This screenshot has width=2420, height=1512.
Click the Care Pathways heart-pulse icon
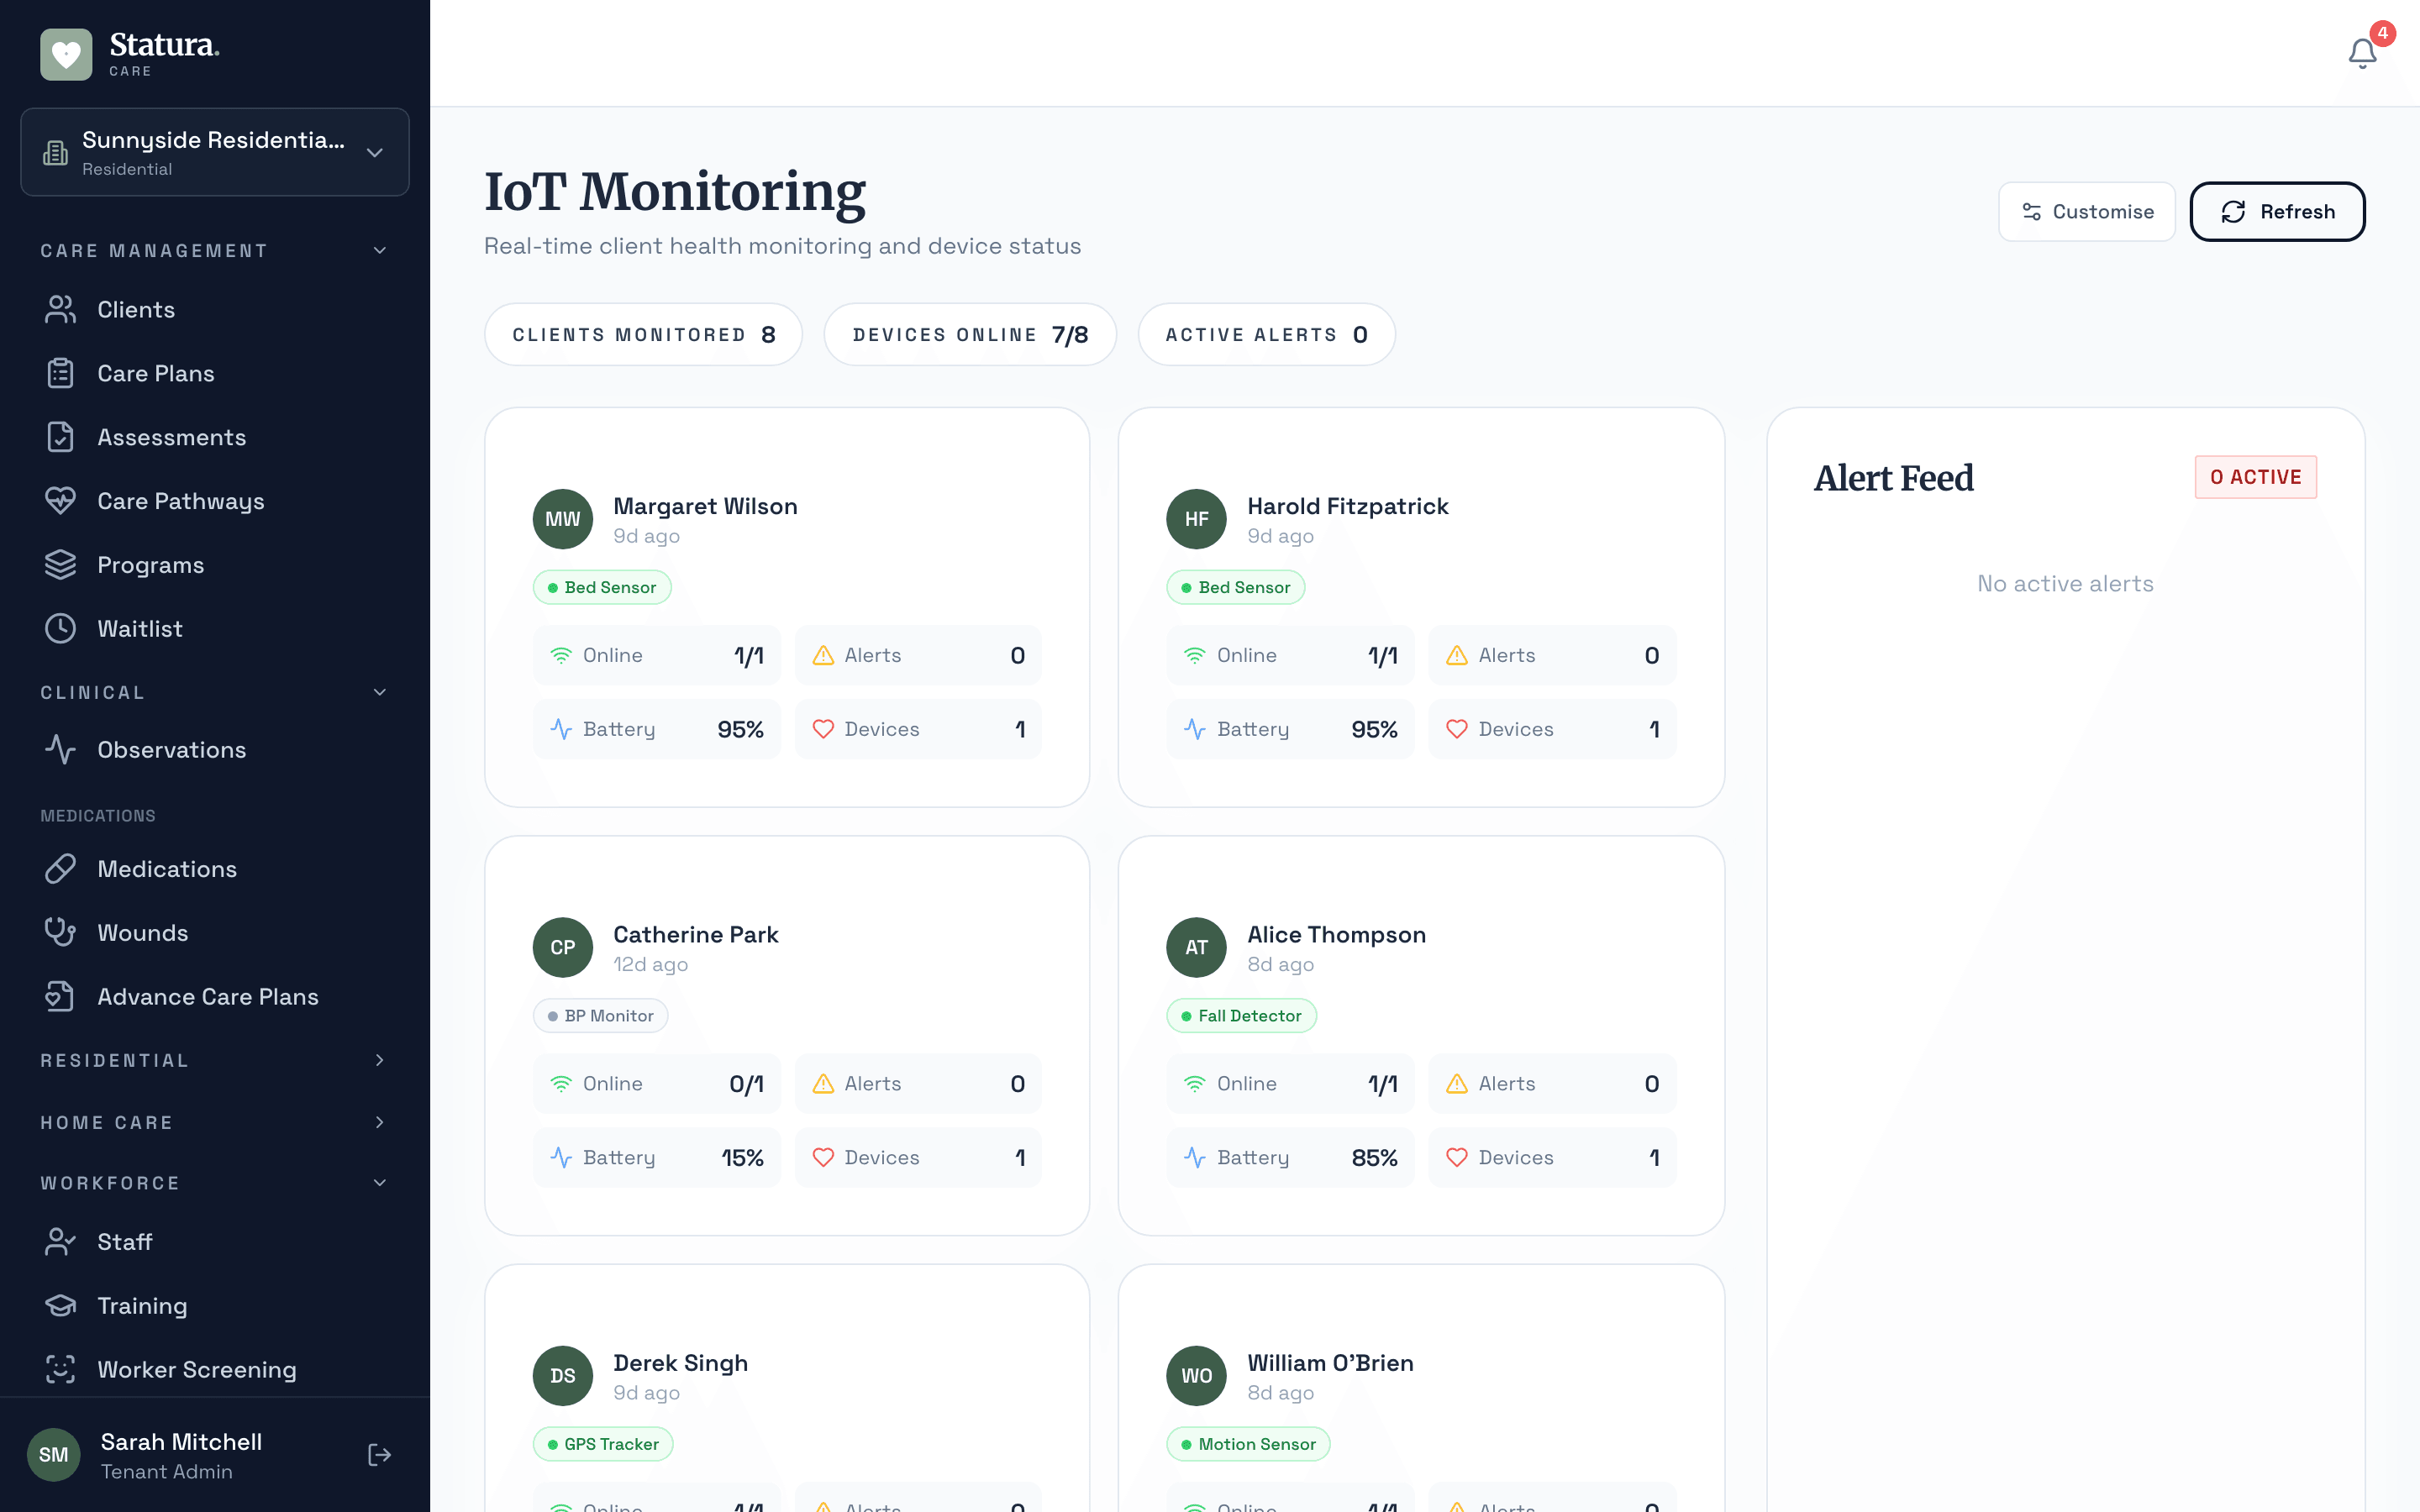point(60,501)
